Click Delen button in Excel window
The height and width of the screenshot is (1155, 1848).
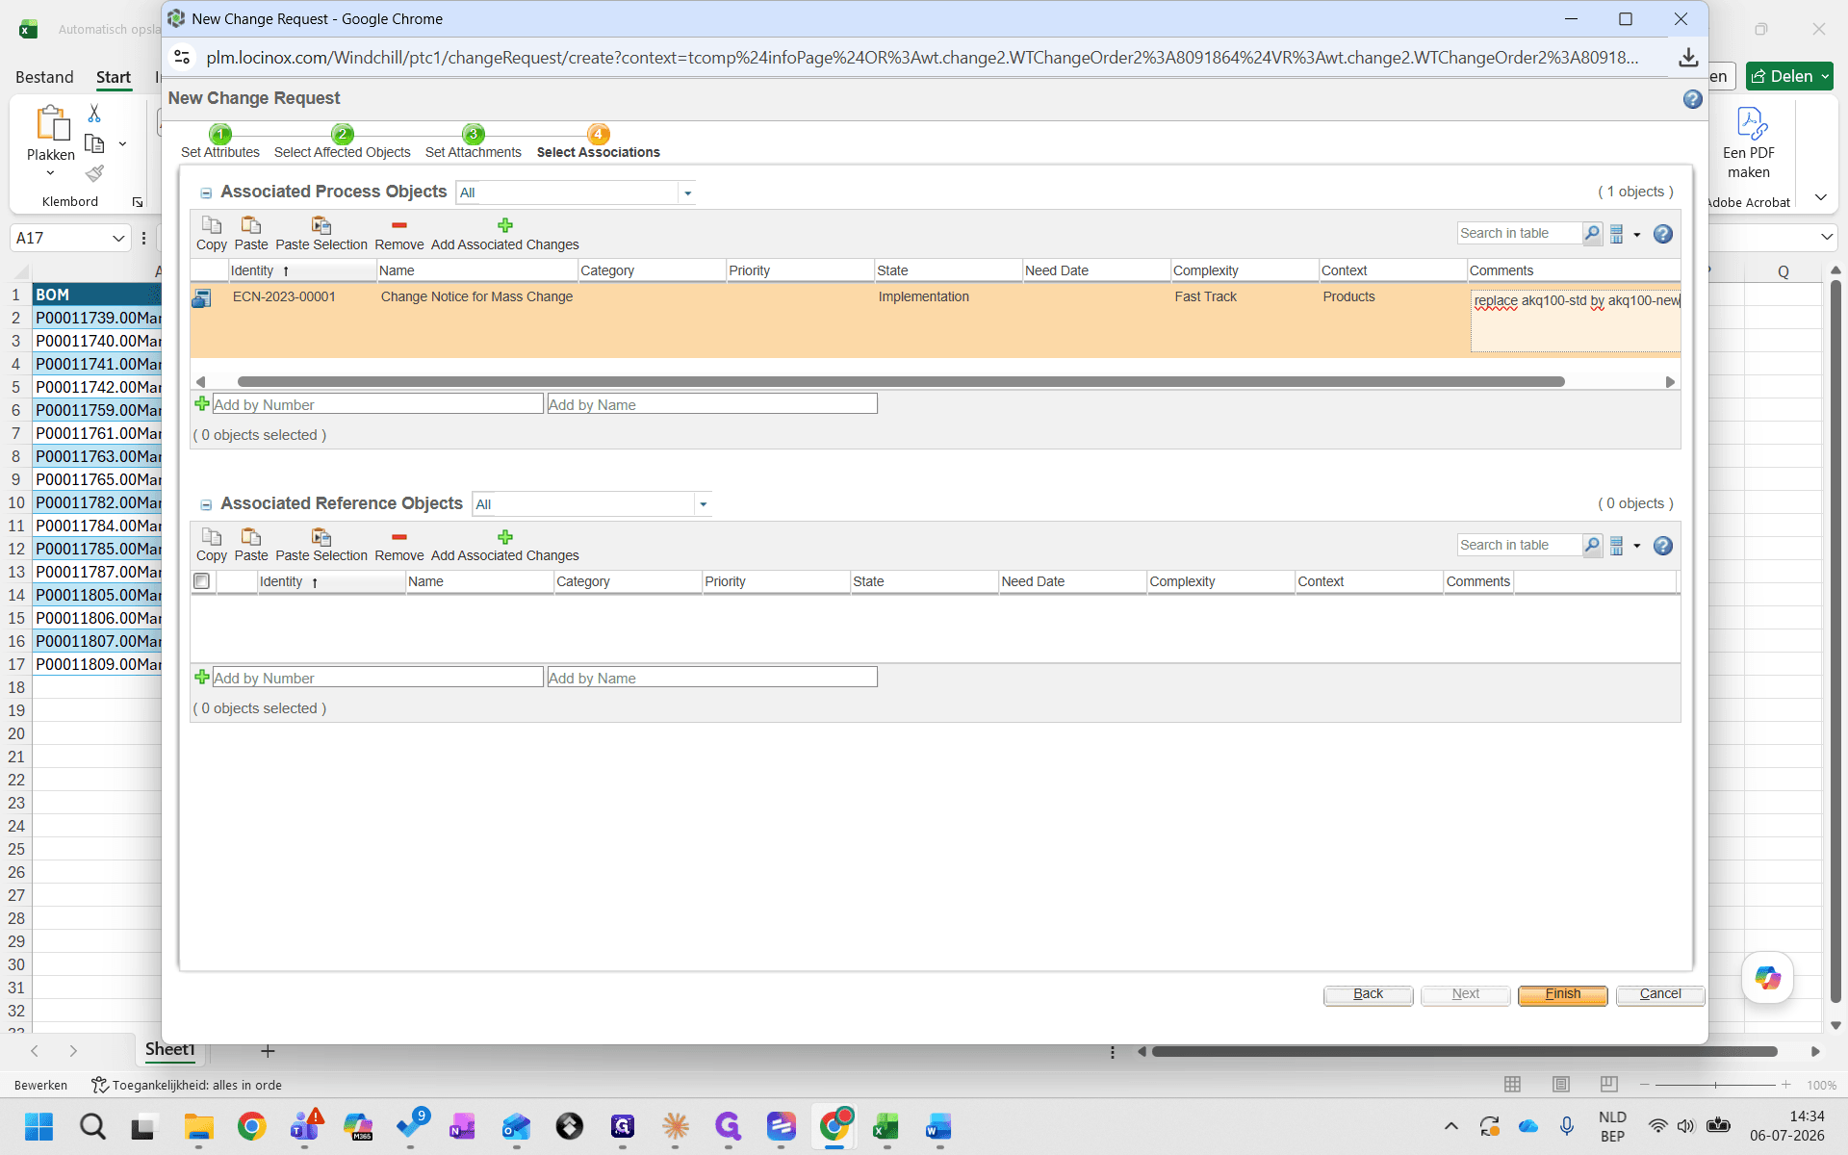(1790, 76)
